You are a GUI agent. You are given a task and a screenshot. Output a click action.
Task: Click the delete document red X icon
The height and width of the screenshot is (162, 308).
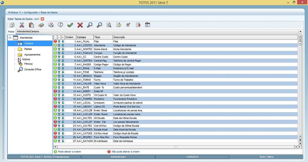[x=138, y=25]
